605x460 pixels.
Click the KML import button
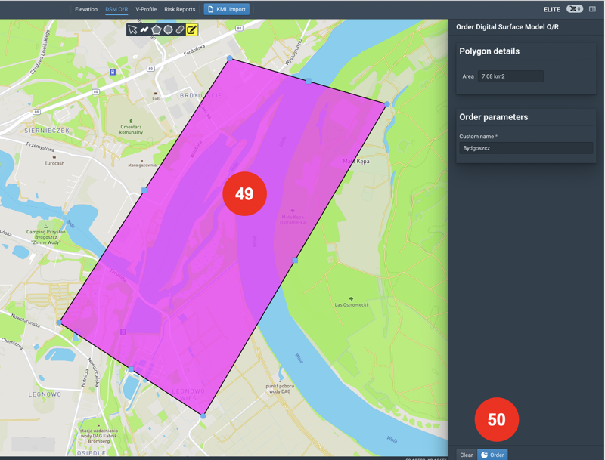coord(227,10)
